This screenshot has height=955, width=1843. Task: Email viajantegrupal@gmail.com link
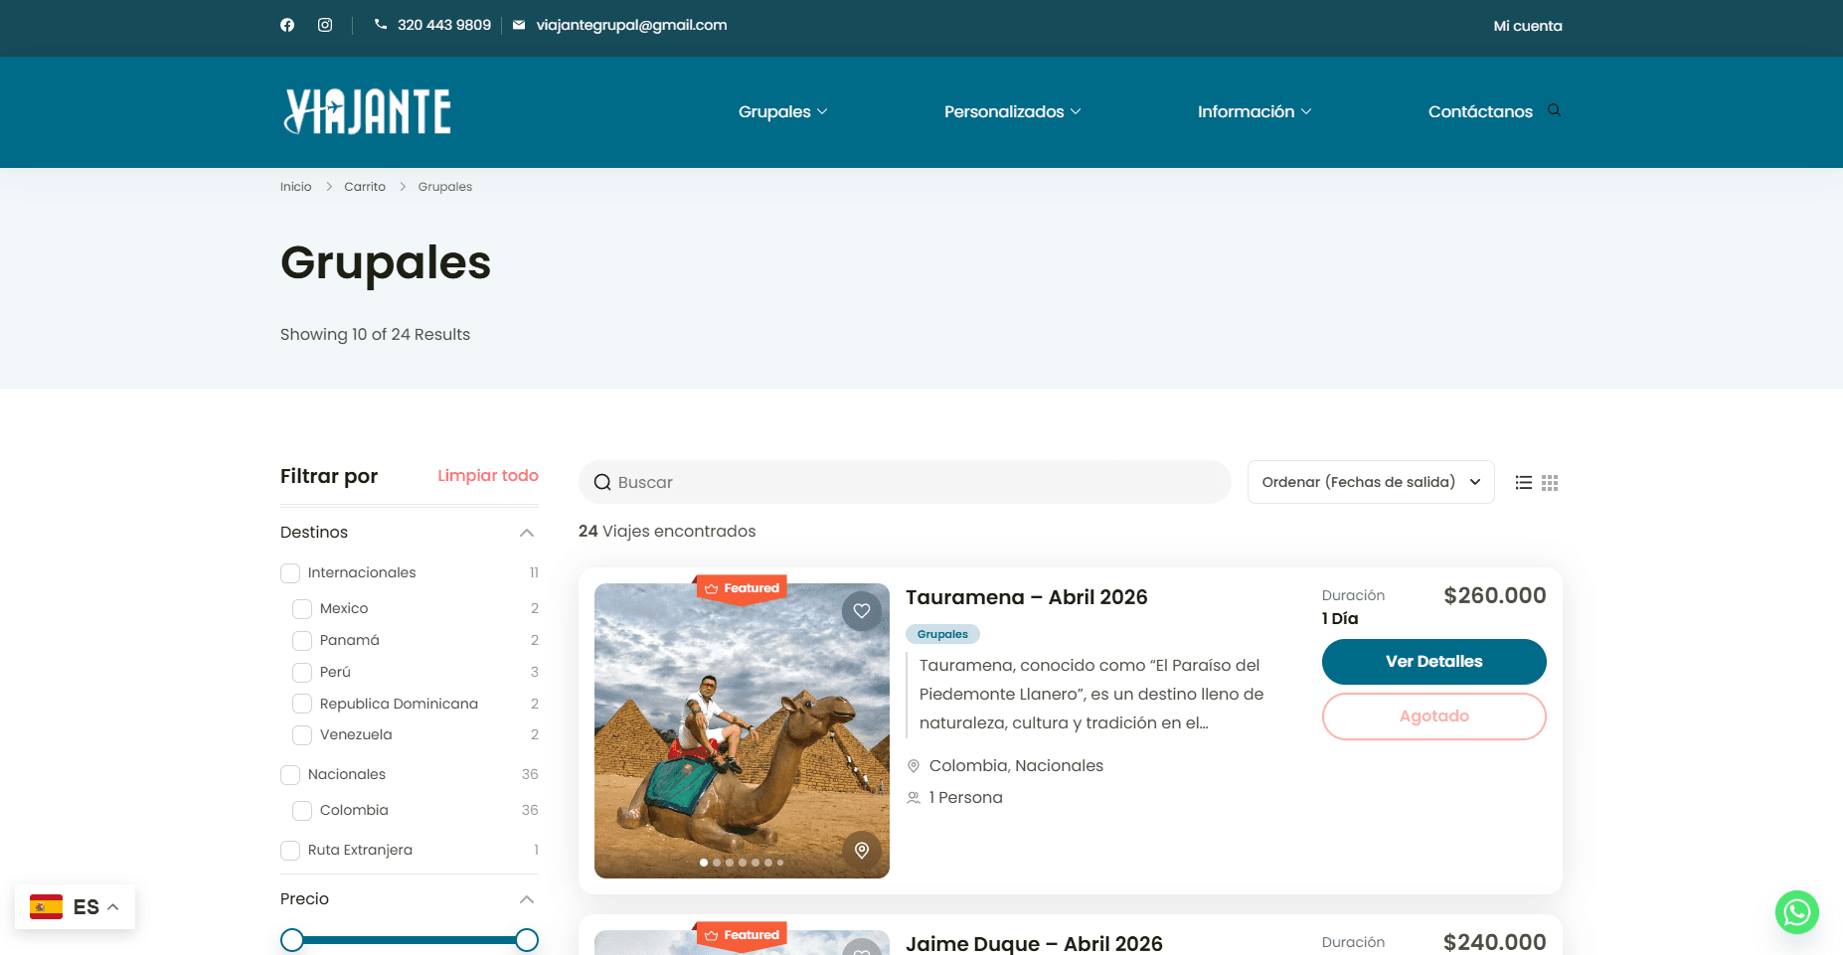631,25
